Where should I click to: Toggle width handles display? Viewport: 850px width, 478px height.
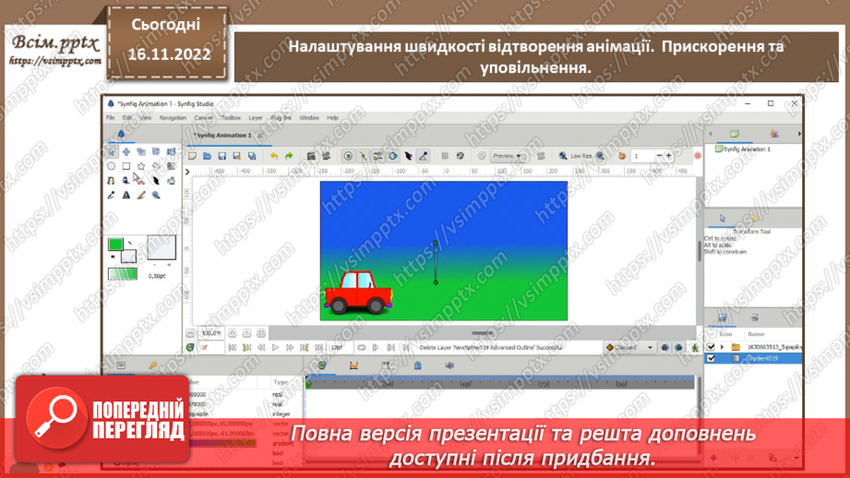[408, 156]
